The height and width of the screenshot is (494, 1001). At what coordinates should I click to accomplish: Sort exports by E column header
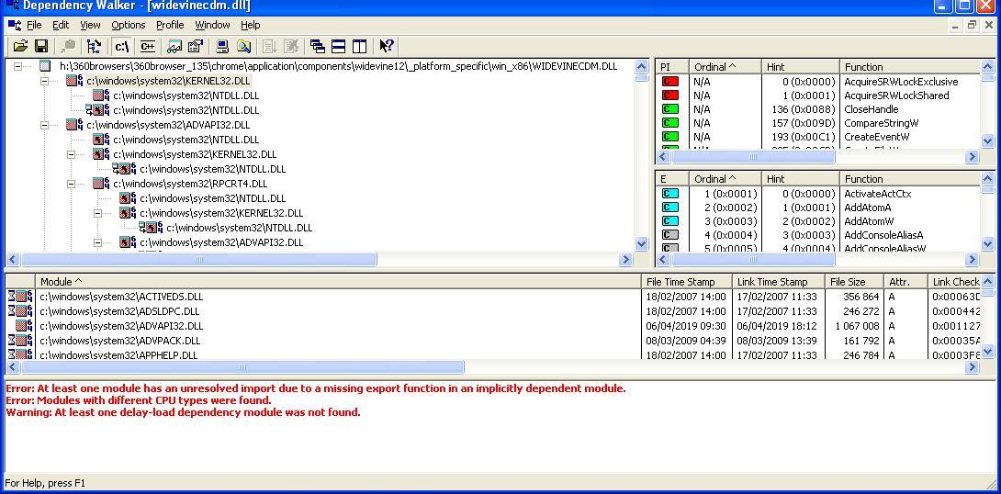[672, 179]
